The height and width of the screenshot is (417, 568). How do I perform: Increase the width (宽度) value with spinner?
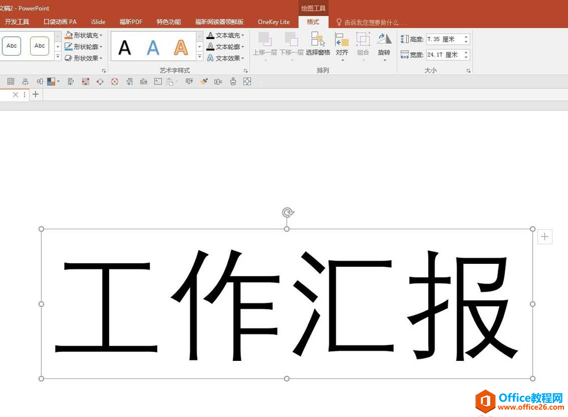point(466,52)
